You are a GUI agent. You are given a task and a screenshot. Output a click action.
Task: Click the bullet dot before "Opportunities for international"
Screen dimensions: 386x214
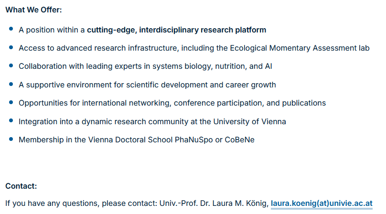click(x=11, y=102)
